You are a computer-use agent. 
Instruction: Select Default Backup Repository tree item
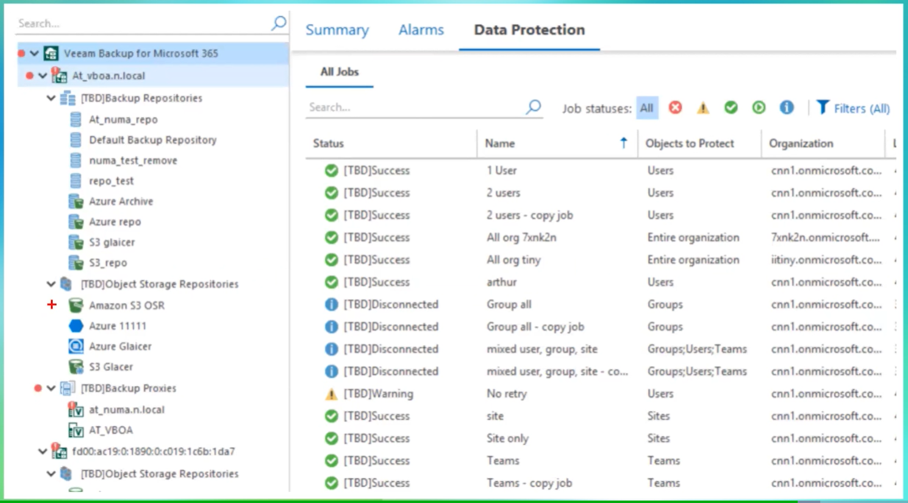point(152,140)
